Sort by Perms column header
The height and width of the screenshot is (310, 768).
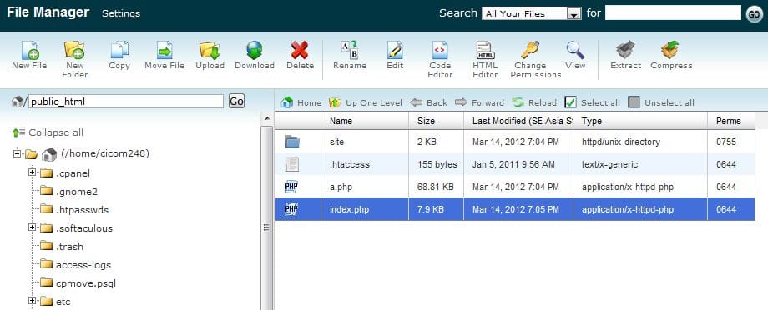tap(730, 121)
